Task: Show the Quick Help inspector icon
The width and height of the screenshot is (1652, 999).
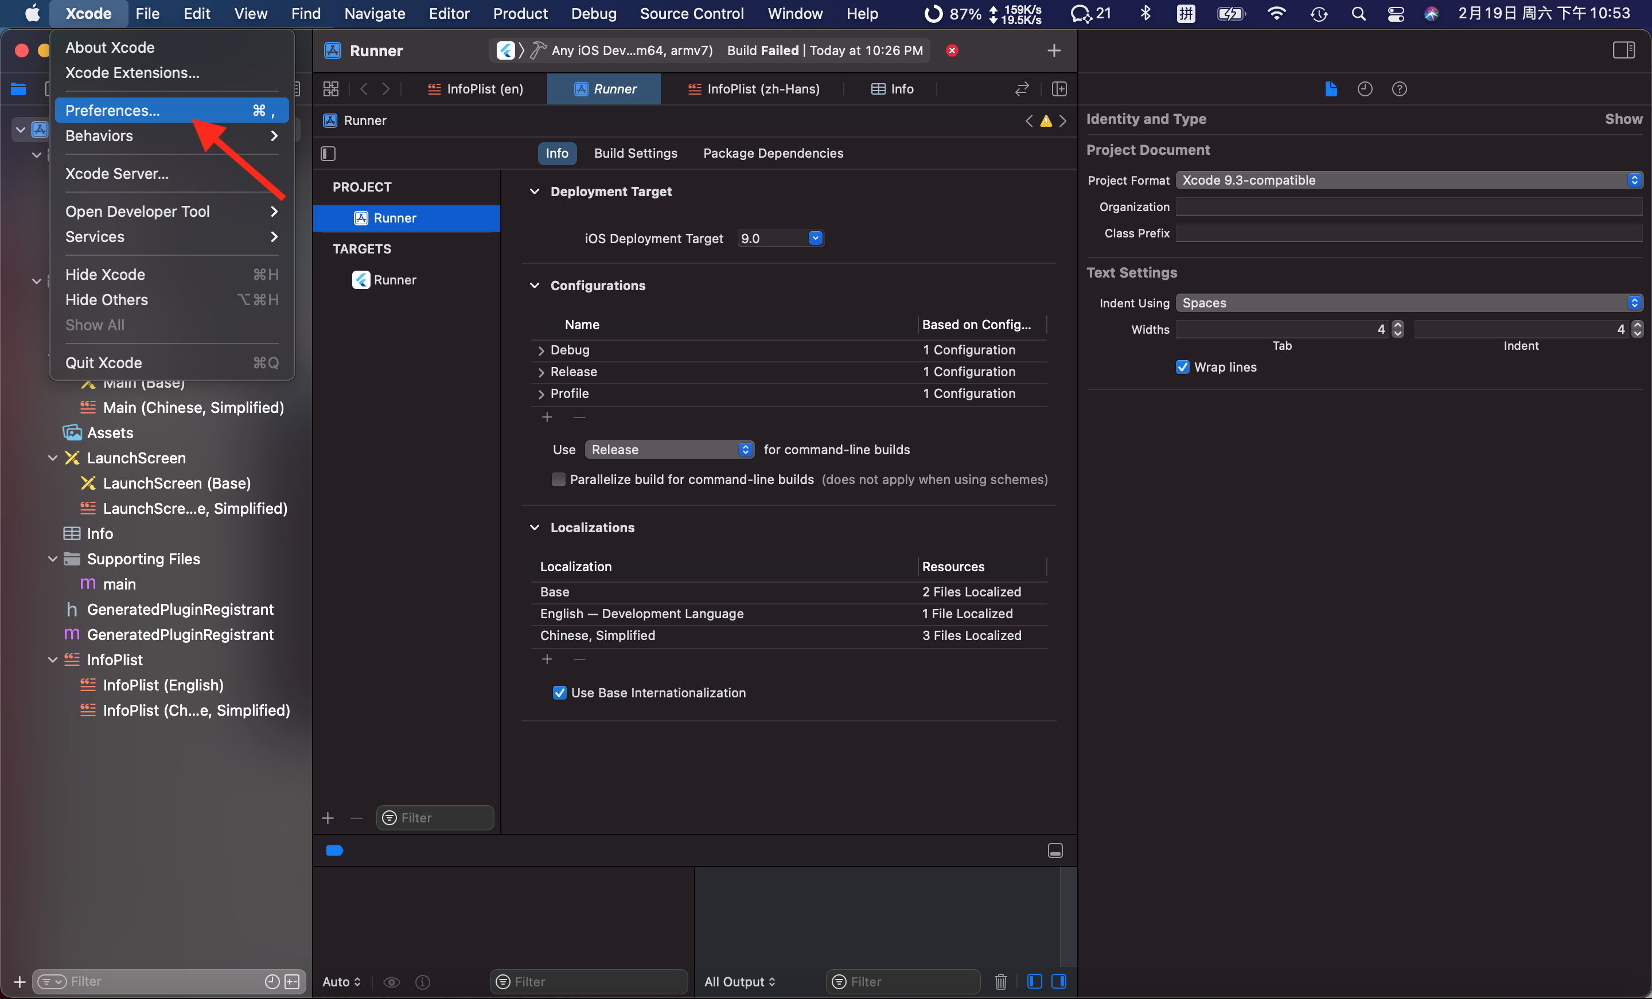Action: [1398, 89]
